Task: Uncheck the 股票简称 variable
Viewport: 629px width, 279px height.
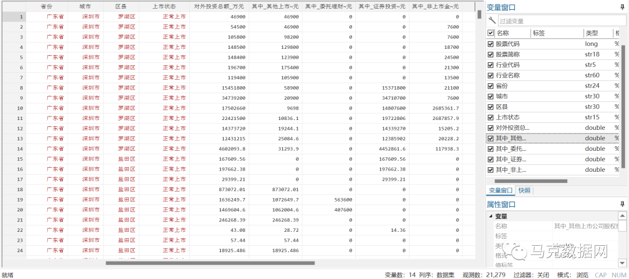Action: (x=490, y=54)
